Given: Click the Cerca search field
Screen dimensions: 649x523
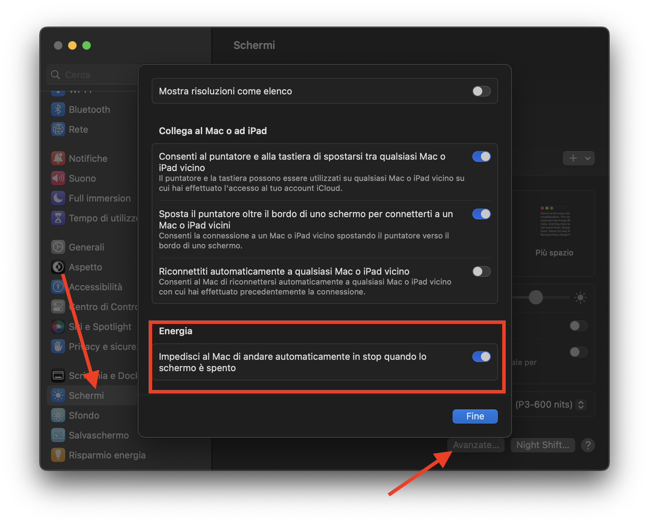Looking at the screenshot, I should [93, 75].
